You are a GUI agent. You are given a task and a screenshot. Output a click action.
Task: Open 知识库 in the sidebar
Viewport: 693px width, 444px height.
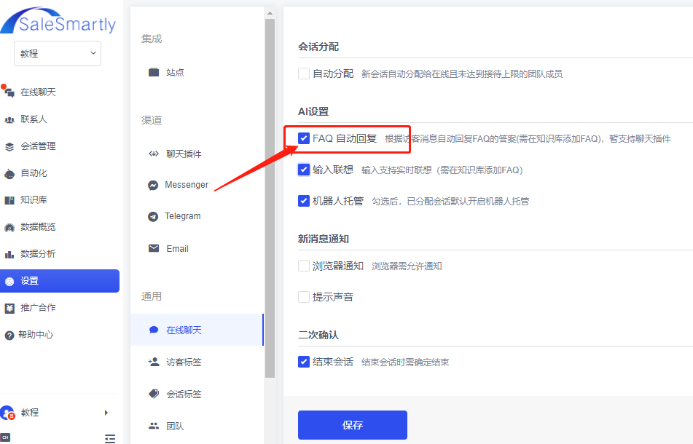pos(60,200)
